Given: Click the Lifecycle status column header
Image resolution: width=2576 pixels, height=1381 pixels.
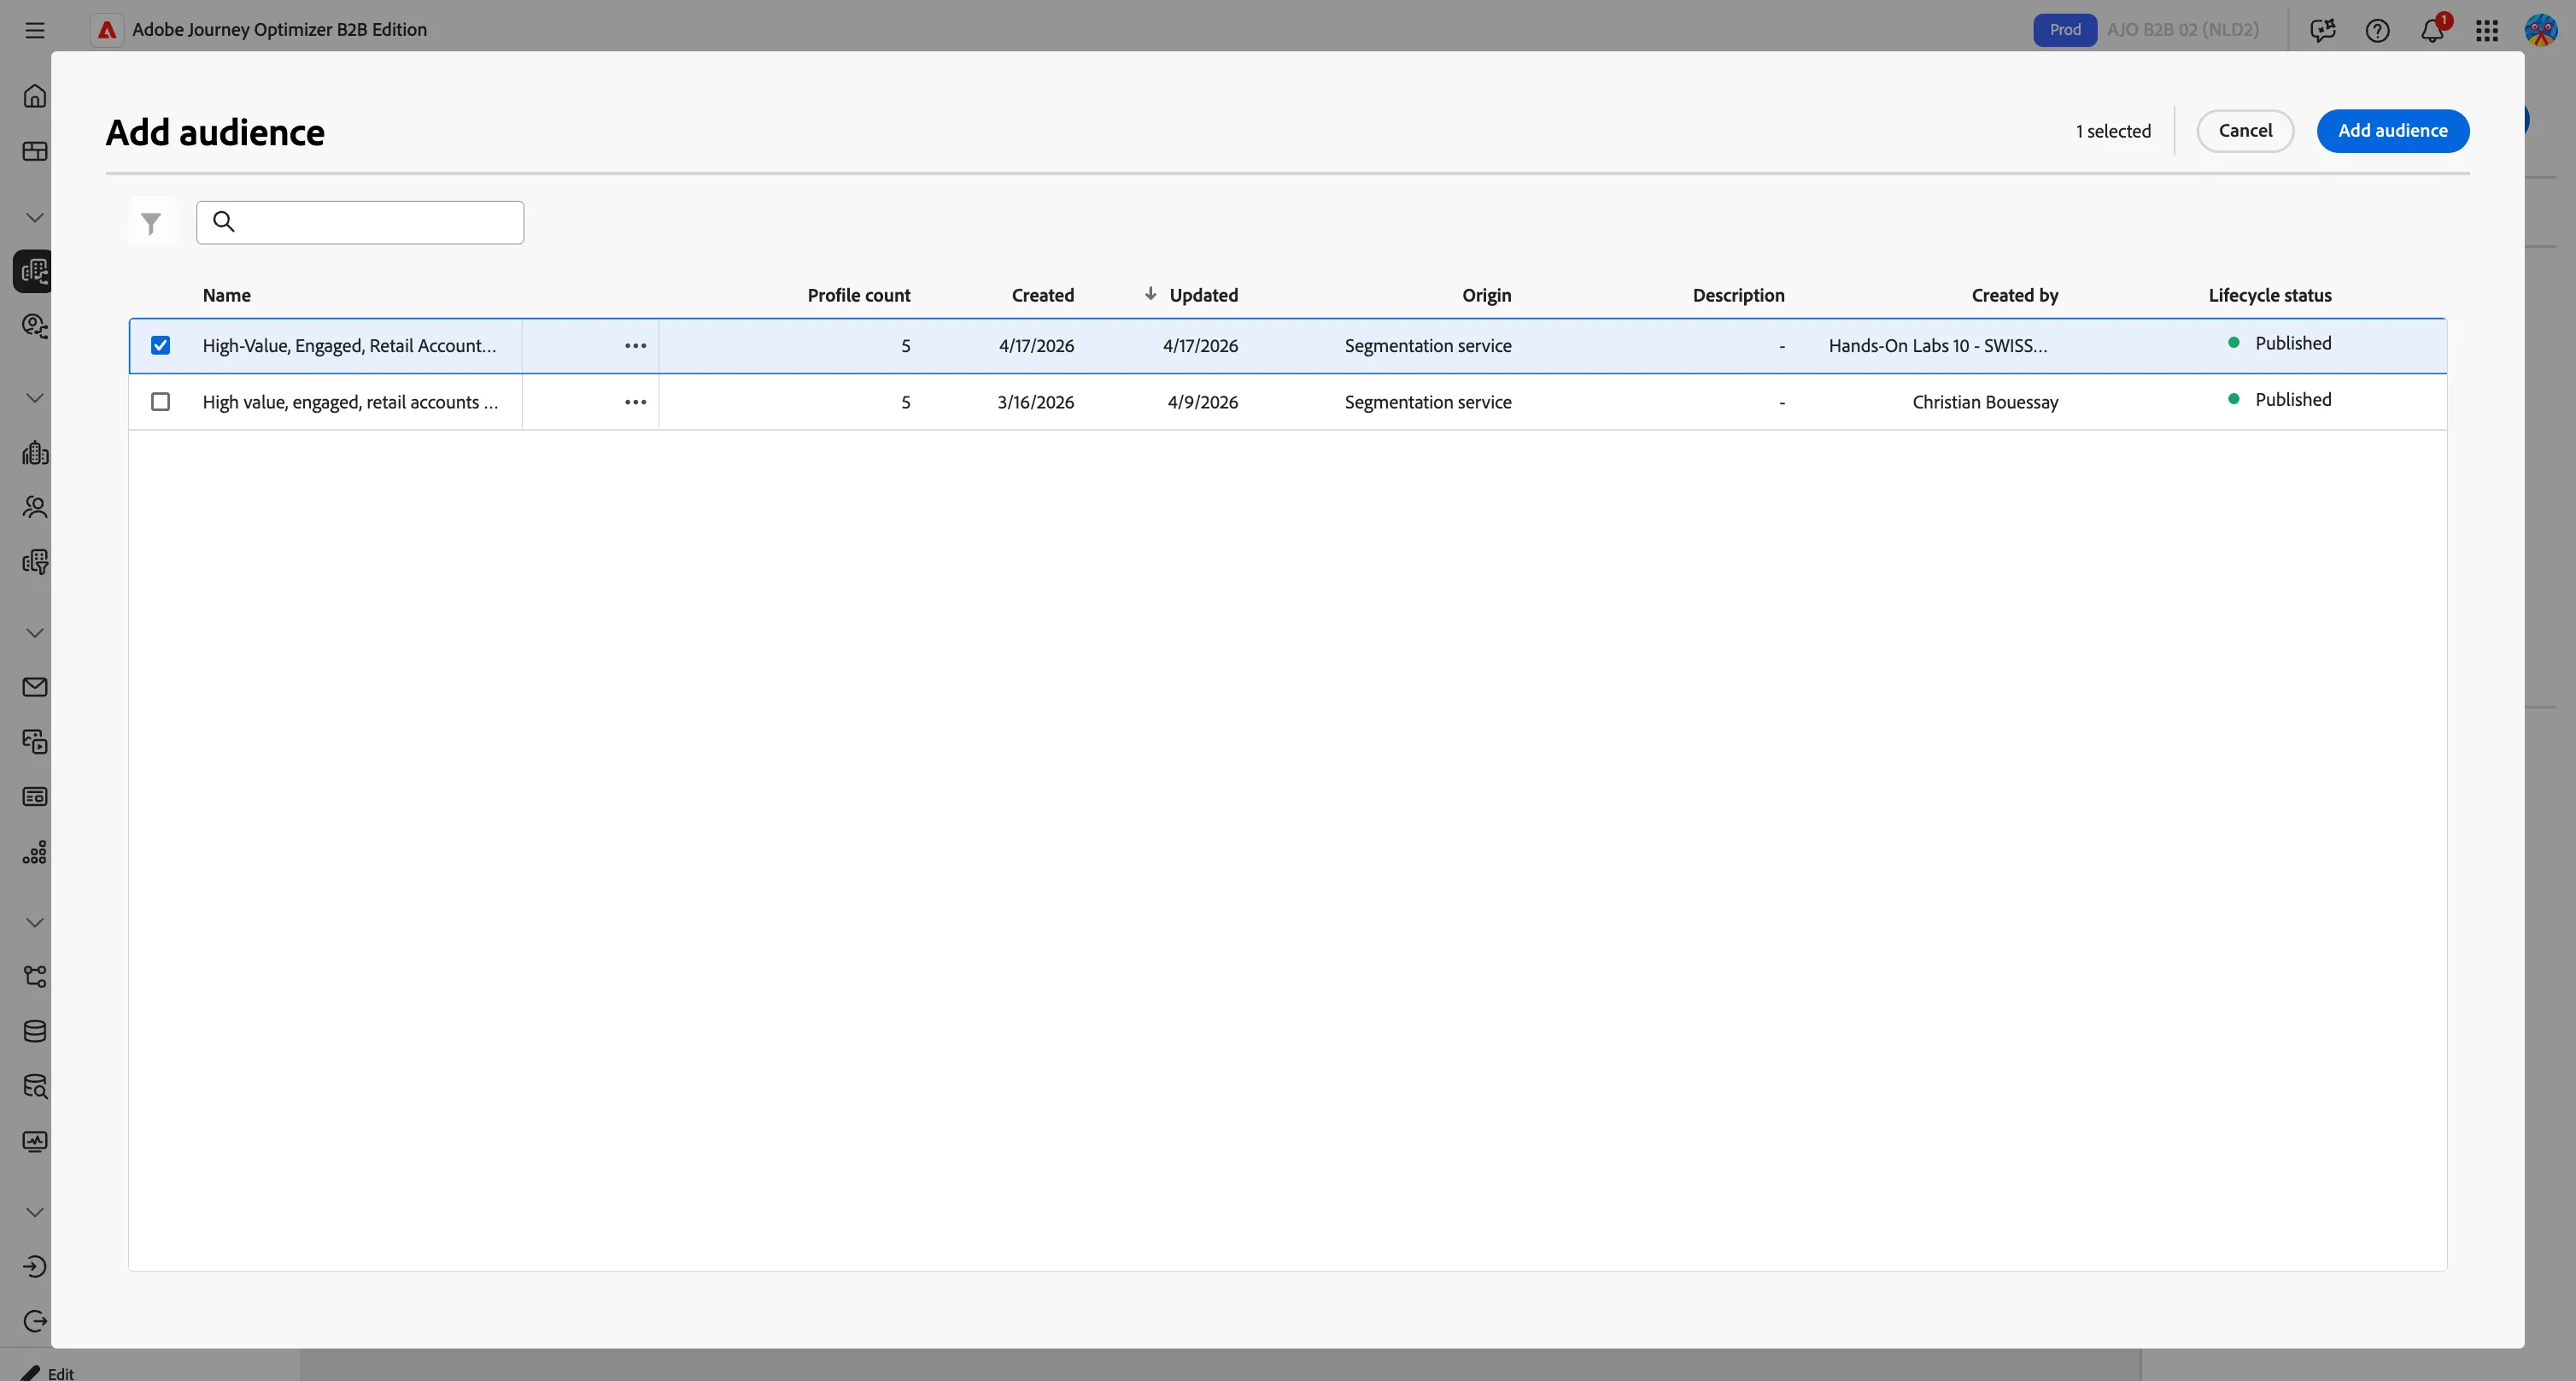Looking at the screenshot, I should coord(2269,295).
